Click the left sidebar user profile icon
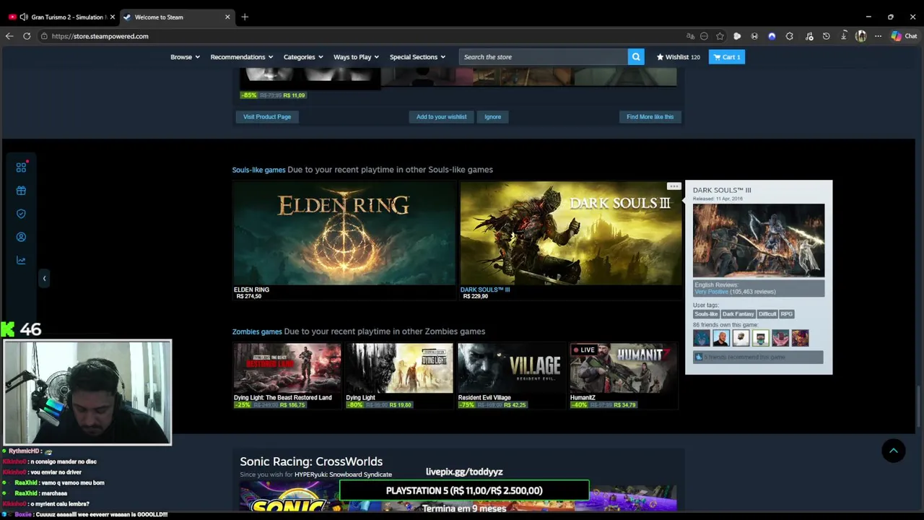The height and width of the screenshot is (520, 924). click(21, 237)
